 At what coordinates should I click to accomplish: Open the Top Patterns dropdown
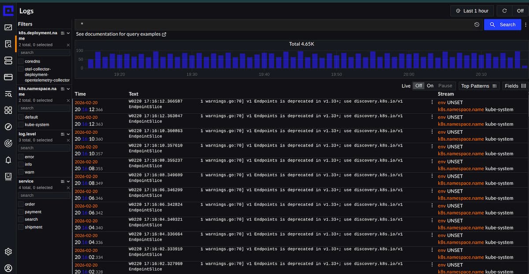pos(479,86)
